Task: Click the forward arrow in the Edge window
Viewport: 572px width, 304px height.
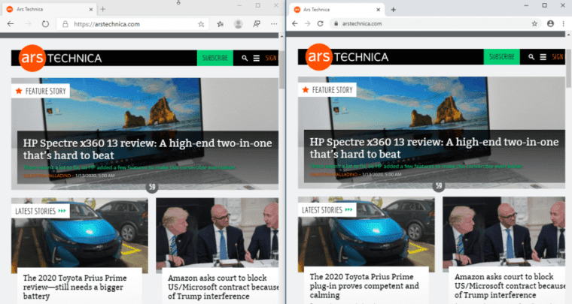Action: 28,24
